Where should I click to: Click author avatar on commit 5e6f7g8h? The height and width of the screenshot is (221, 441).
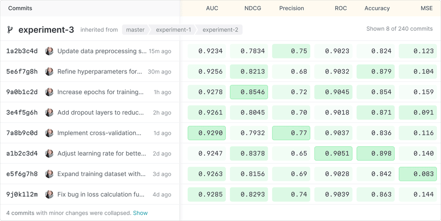[x=49, y=72]
